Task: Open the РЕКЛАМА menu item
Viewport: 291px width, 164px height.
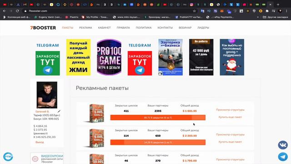Action: [x=85, y=28]
